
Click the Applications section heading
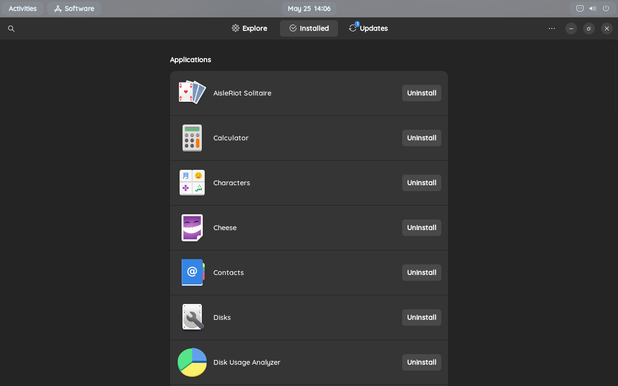click(x=191, y=60)
